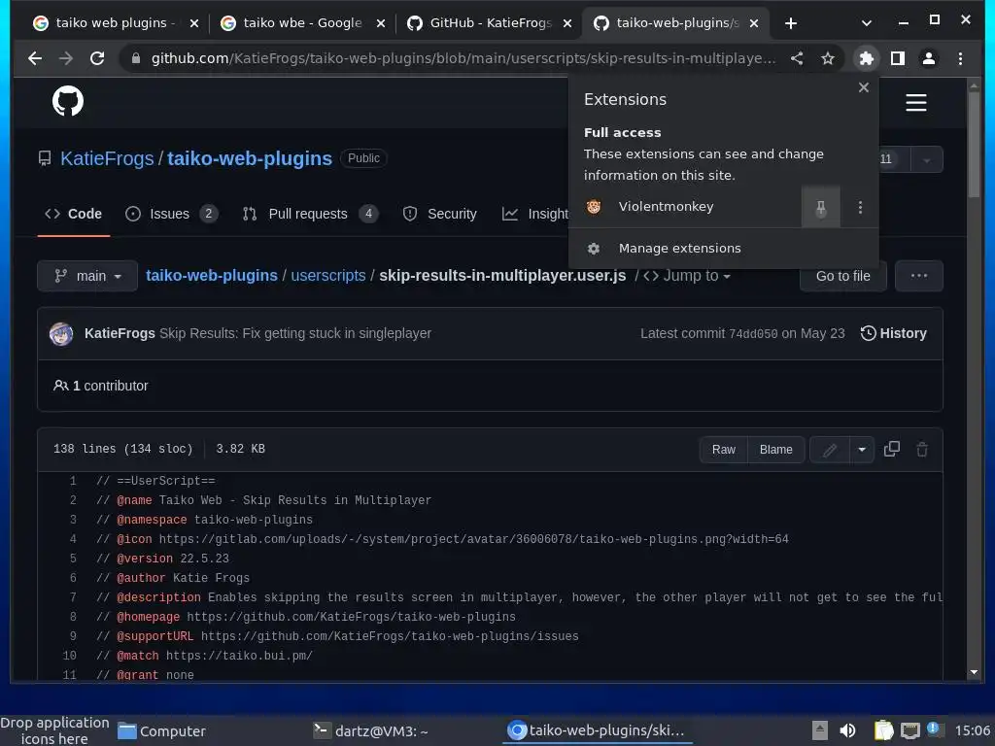Copy raw file contents icon

click(x=892, y=449)
